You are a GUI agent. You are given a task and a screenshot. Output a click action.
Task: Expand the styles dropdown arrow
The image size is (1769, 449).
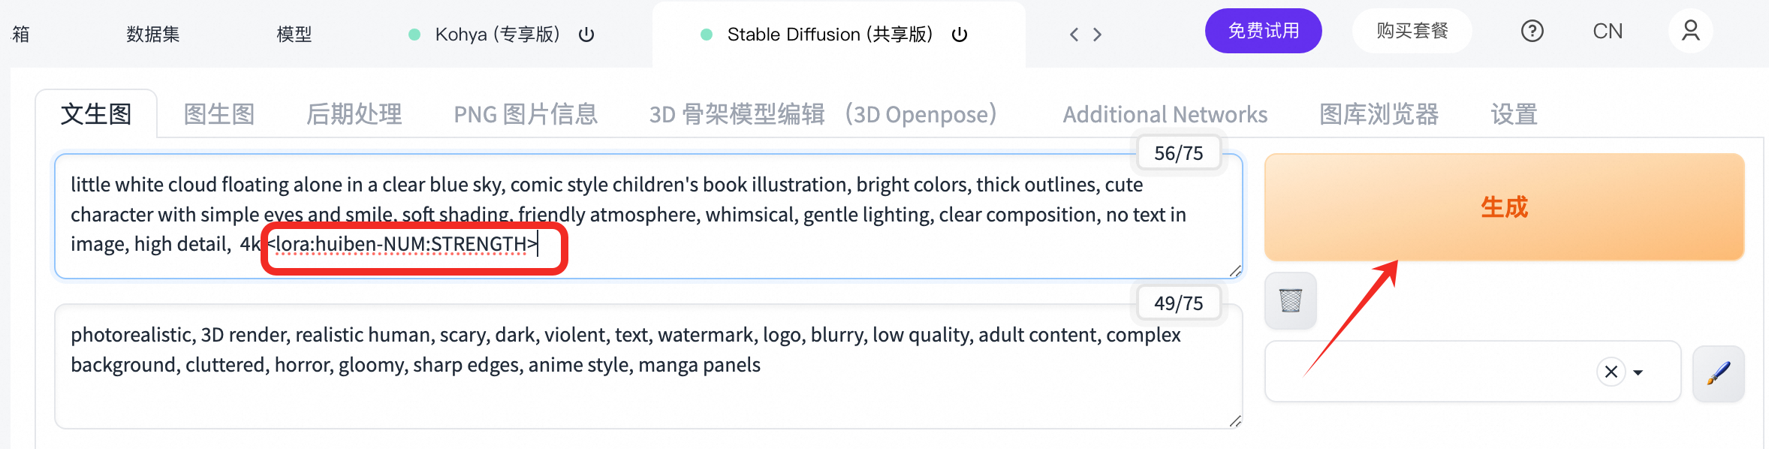[1638, 372]
